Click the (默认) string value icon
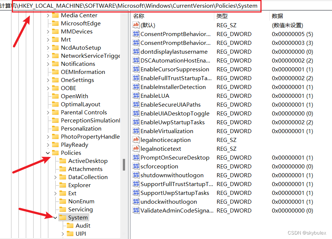The height and width of the screenshot is (239, 332). click(x=136, y=25)
